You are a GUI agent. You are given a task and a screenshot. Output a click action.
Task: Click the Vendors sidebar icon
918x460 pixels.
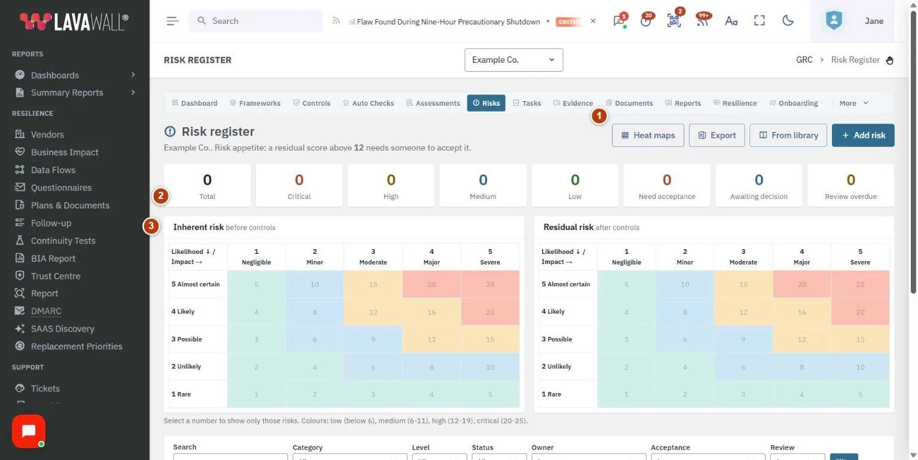[x=20, y=134]
